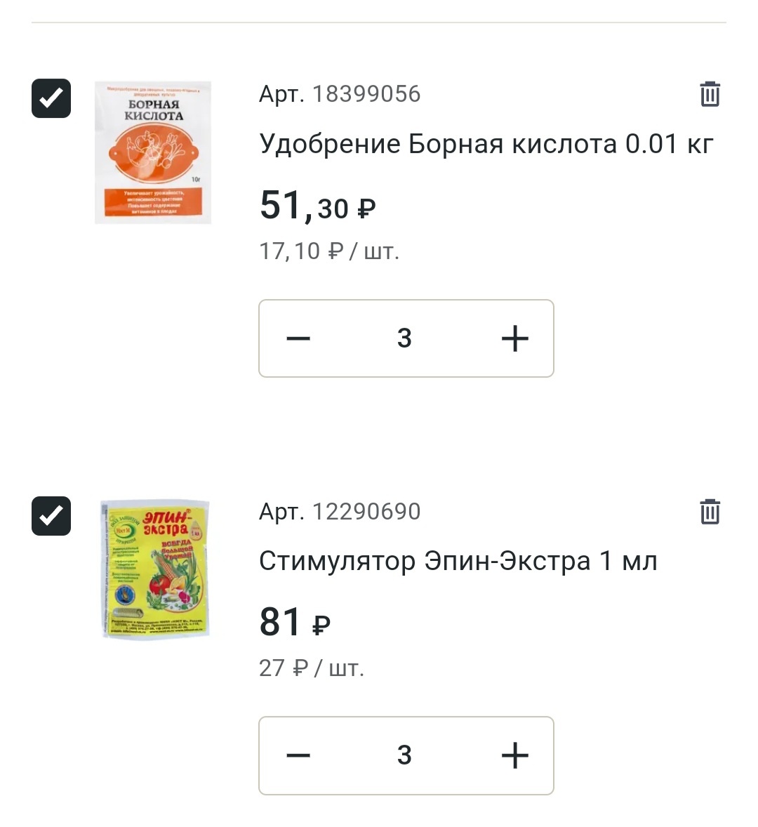Viewport: 758px width, 827px height.
Task: Tap the 51,30 ₽ total price
Action: click(317, 206)
